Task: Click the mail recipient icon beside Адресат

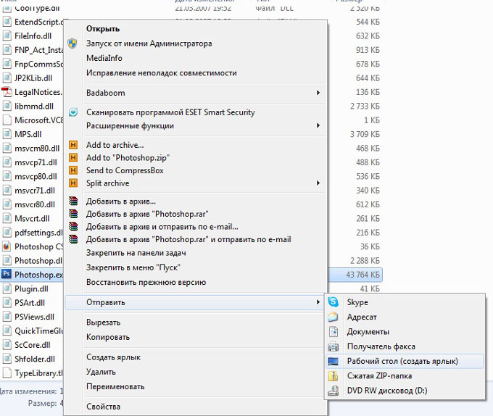Action: pyautogui.click(x=333, y=317)
